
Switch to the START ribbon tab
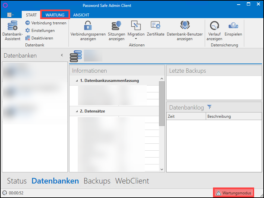point(31,15)
